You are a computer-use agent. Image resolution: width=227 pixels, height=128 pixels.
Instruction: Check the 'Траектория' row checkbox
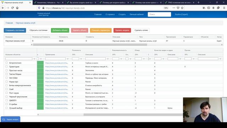[6, 66]
